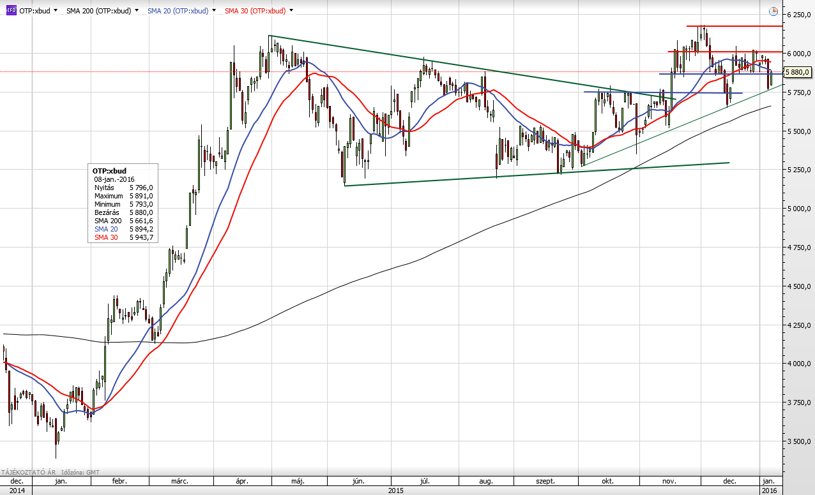
Task: Click the Minimum 5 793,0 row in data box
Action: [123, 204]
